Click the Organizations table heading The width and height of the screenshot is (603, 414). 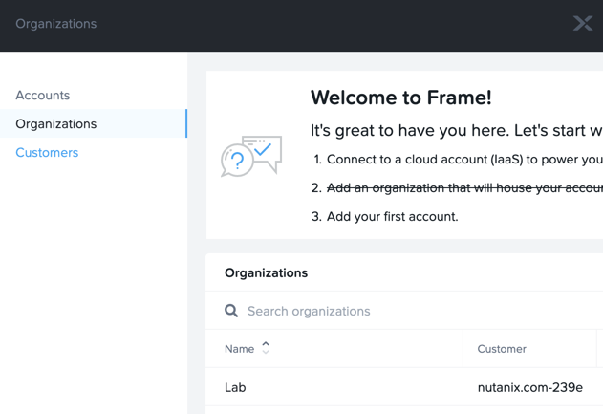[266, 272]
